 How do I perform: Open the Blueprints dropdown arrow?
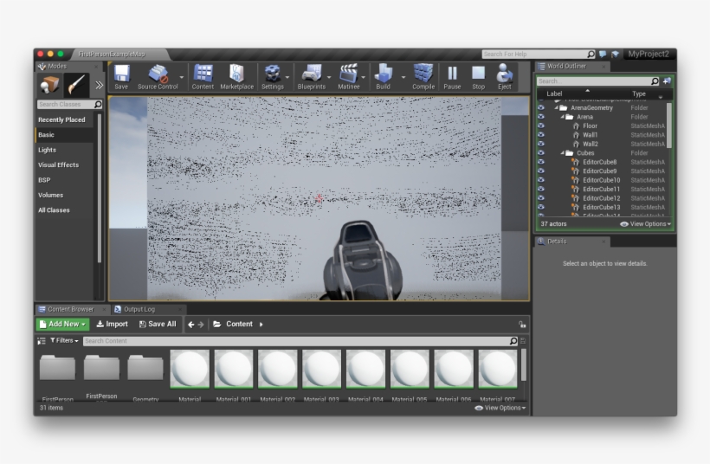pos(329,77)
